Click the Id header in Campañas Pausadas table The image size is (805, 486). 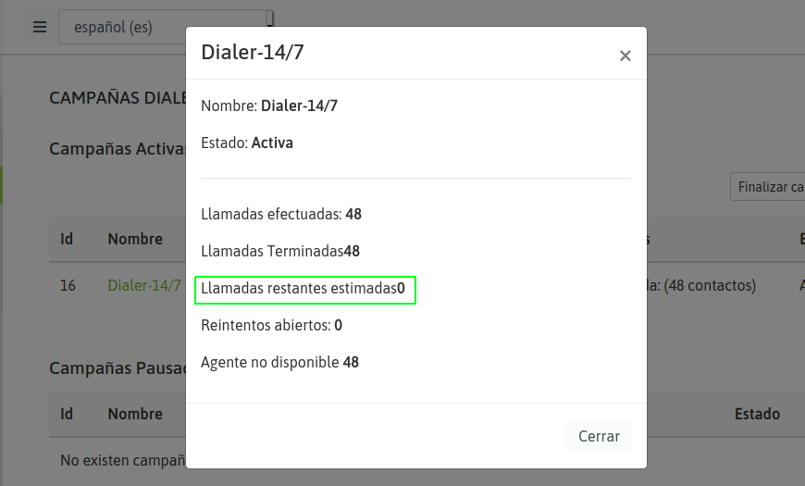[67, 414]
